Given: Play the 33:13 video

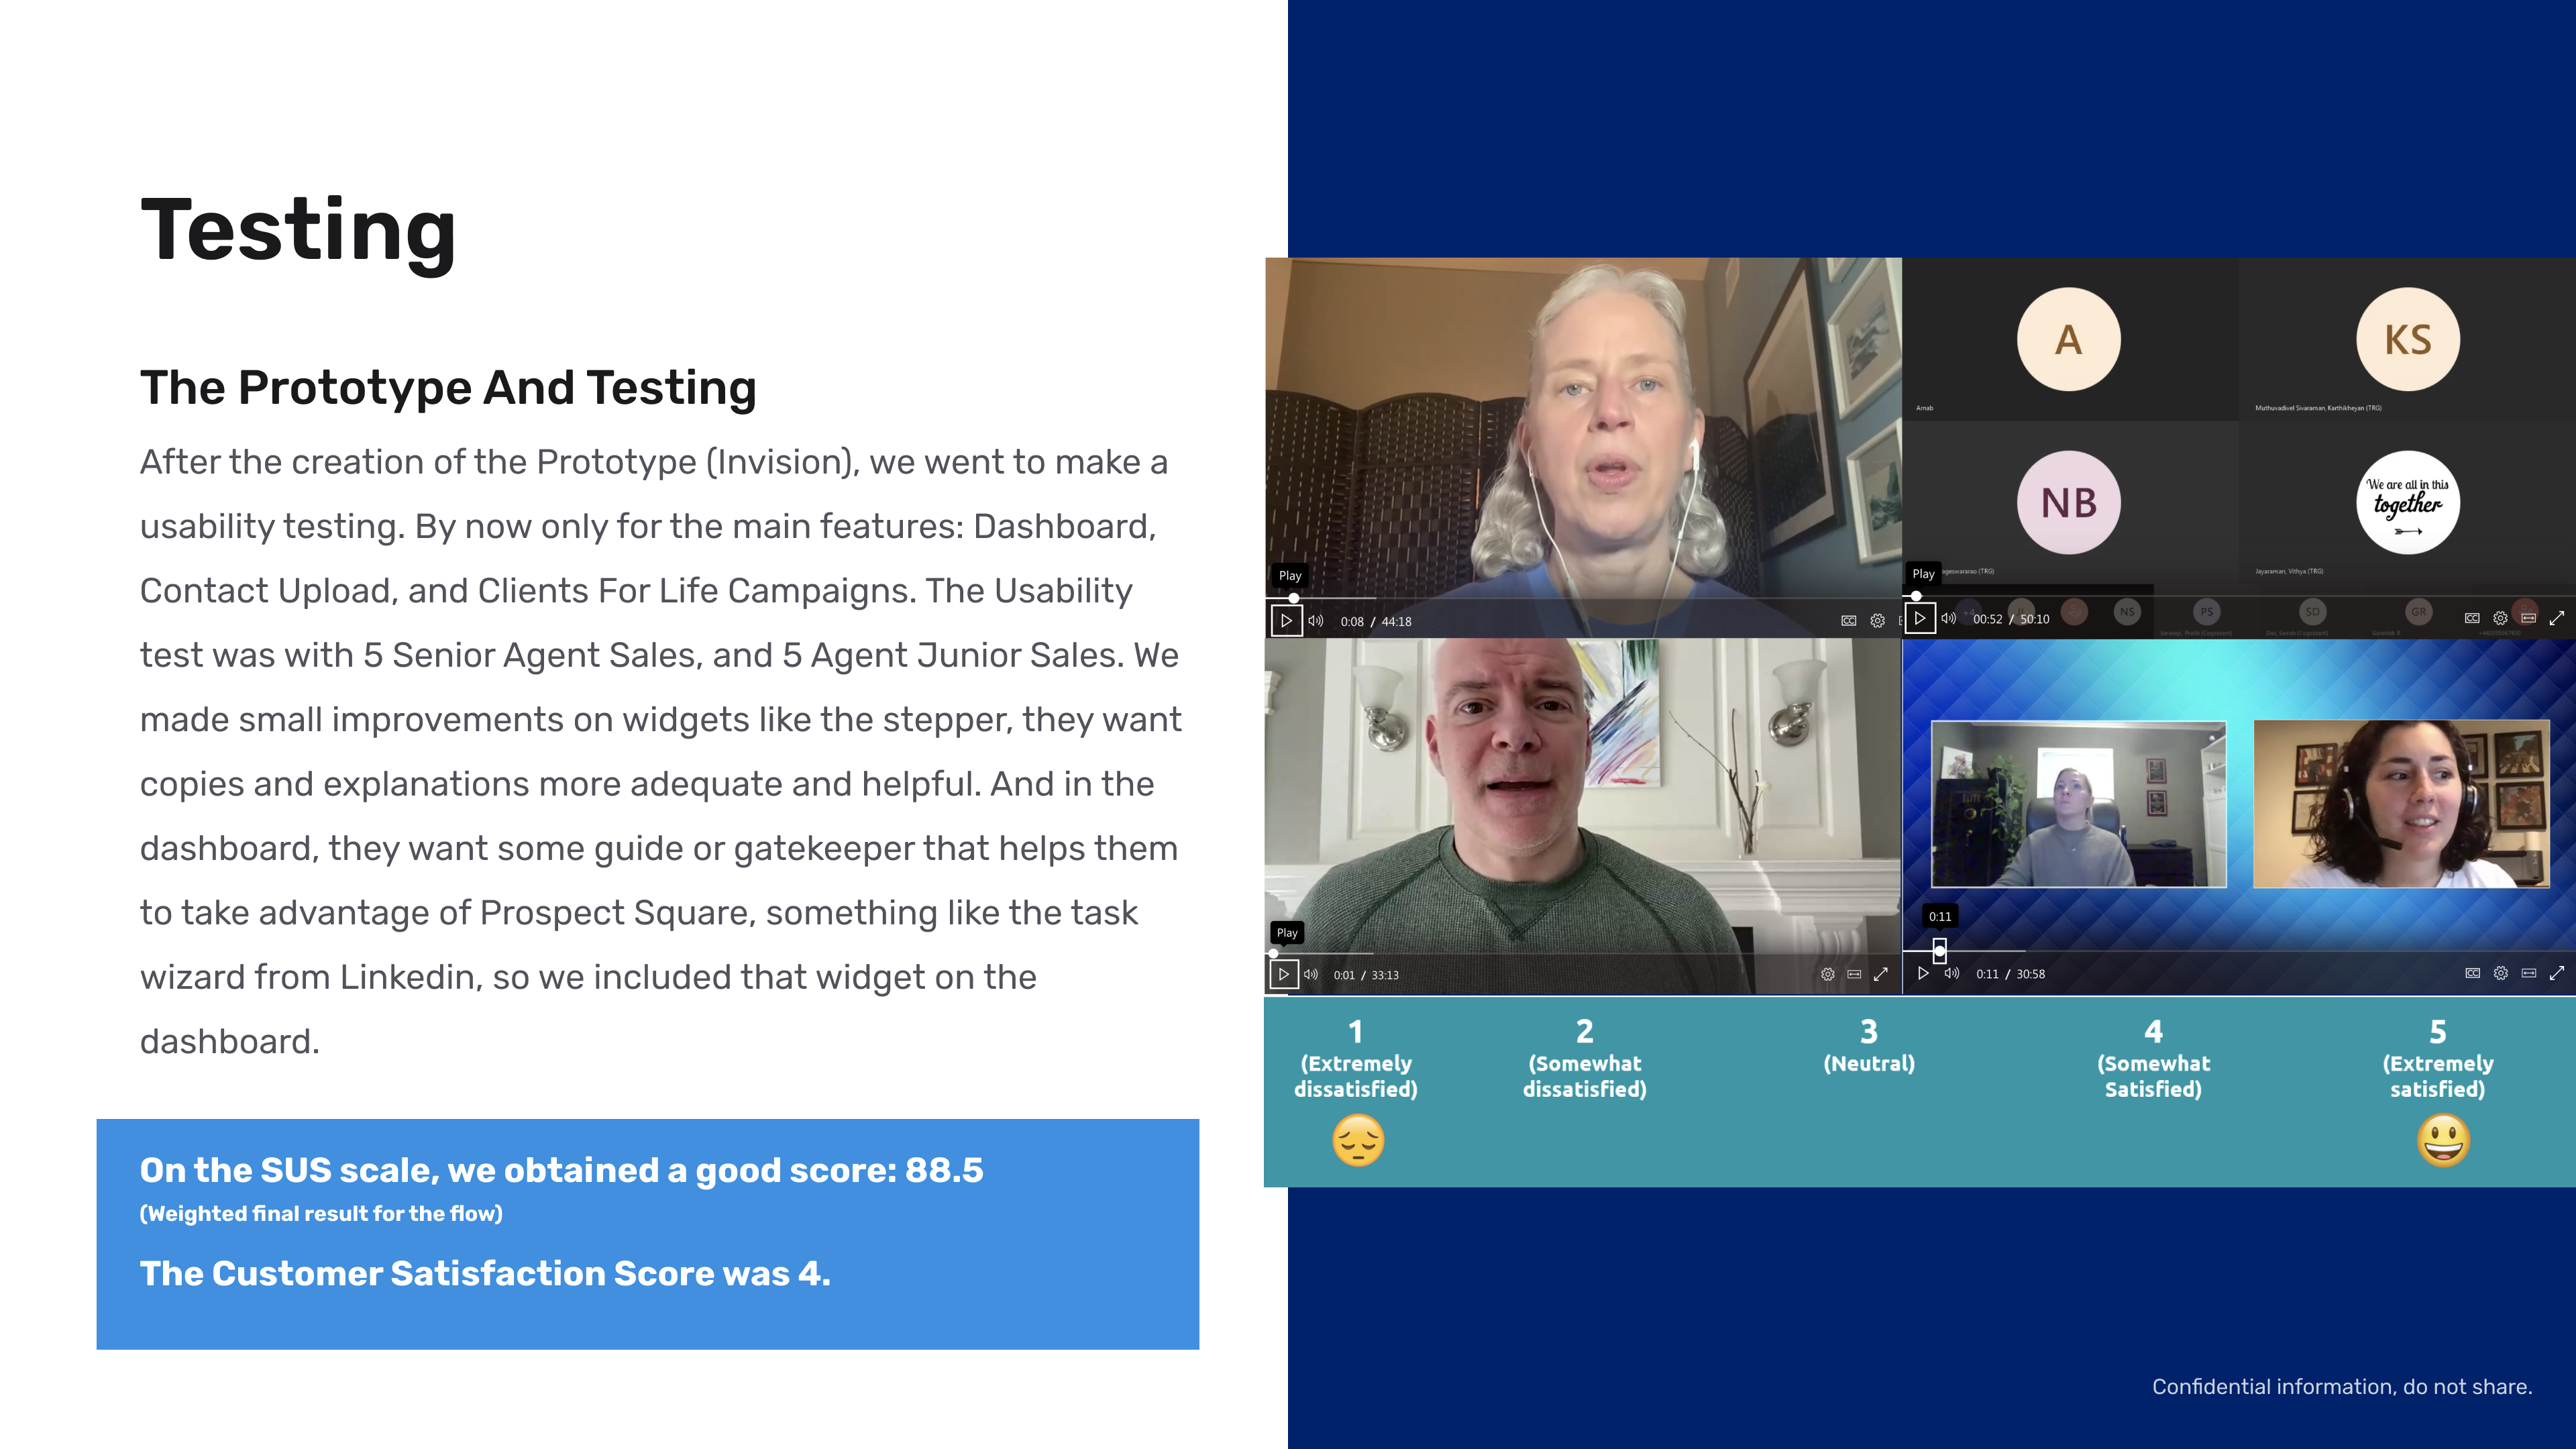Looking at the screenshot, I should click(x=1284, y=974).
